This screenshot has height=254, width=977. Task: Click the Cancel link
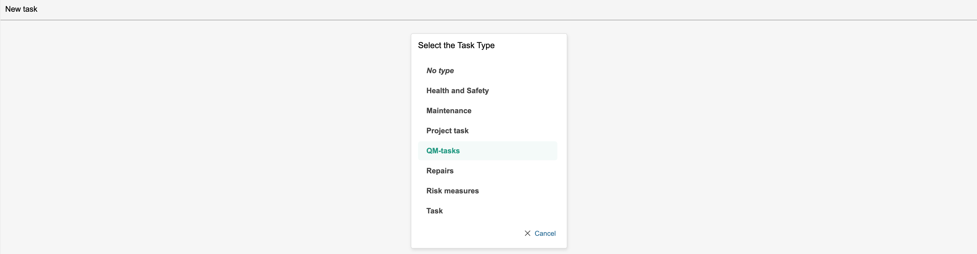[x=545, y=233]
